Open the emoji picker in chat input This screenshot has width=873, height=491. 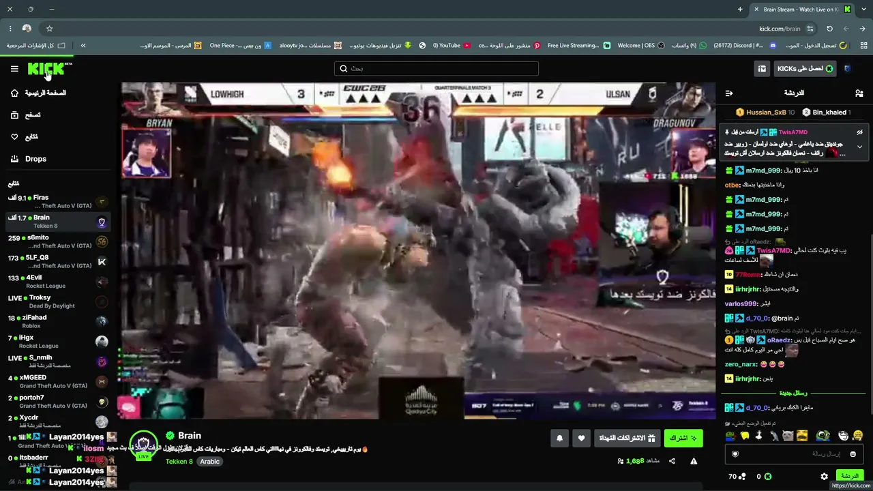tap(853, 454)
